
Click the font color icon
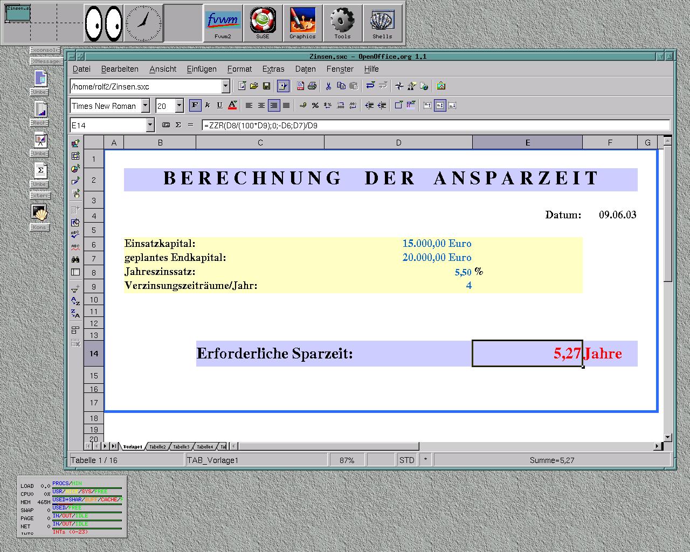[232, 106]
